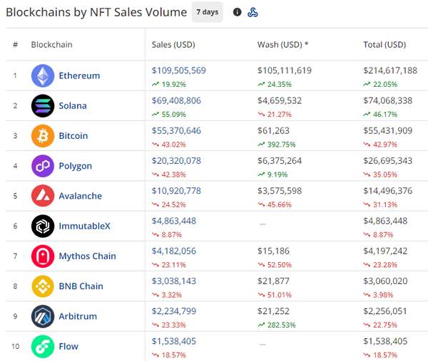Sort by Sales (USD) column header
This screenshot has width=428, height=361.
tap(173, 45)
